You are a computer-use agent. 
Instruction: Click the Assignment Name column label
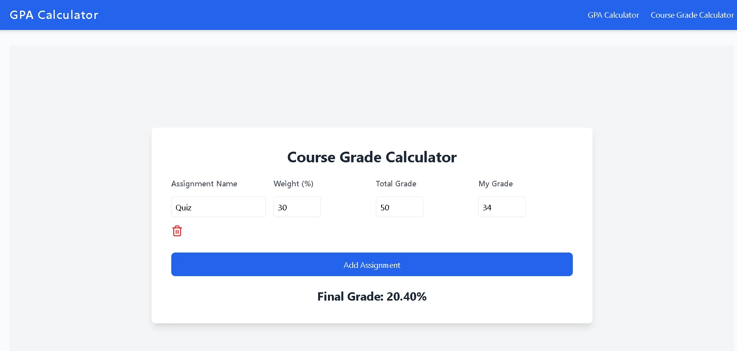click(204, 184)
